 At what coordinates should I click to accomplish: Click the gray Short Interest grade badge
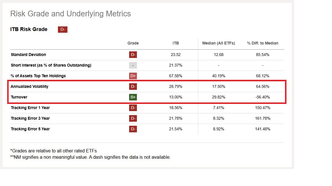(133, 65)
